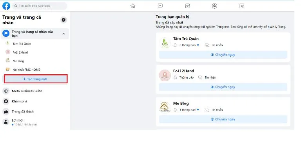Image resolution: width=301 pixels, height=163 pixels.
Task: Click bell icon on Tâm Trà Quán card
Action: pyautogui.click(x=175, y=45)
